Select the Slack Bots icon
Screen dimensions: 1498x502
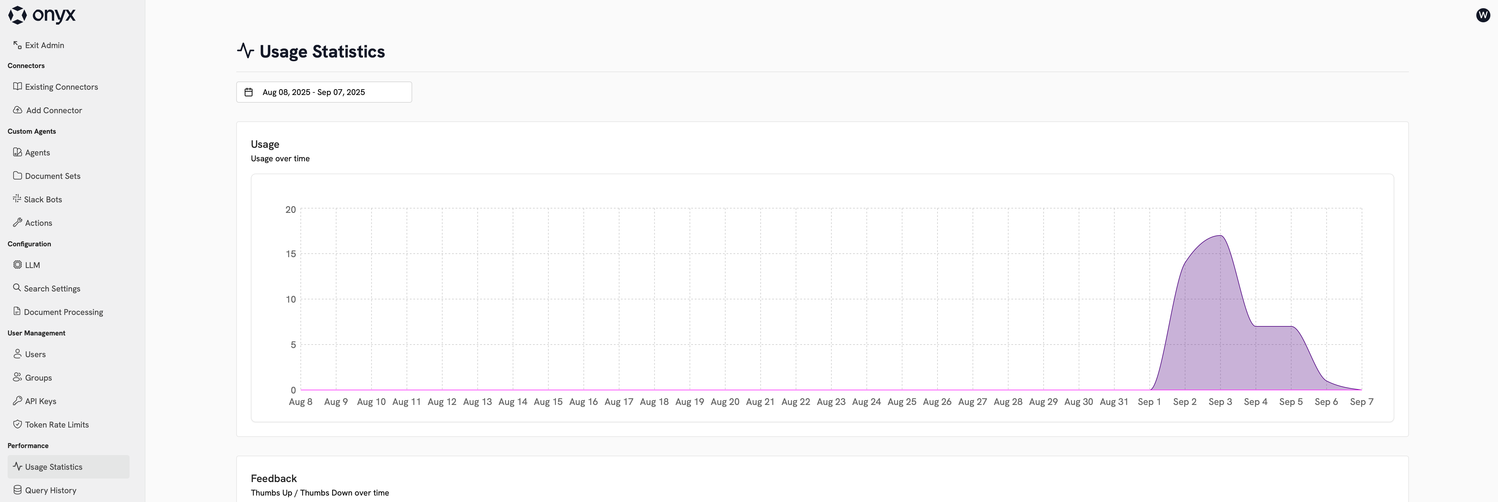pyautogui.click(x=17, y=199)
